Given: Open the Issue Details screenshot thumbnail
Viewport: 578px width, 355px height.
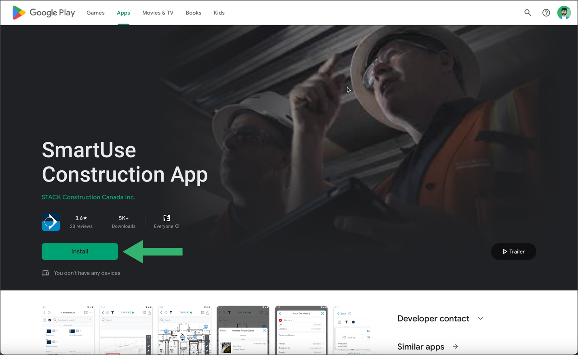Looking at the screenshot, I should coord(301,330).
